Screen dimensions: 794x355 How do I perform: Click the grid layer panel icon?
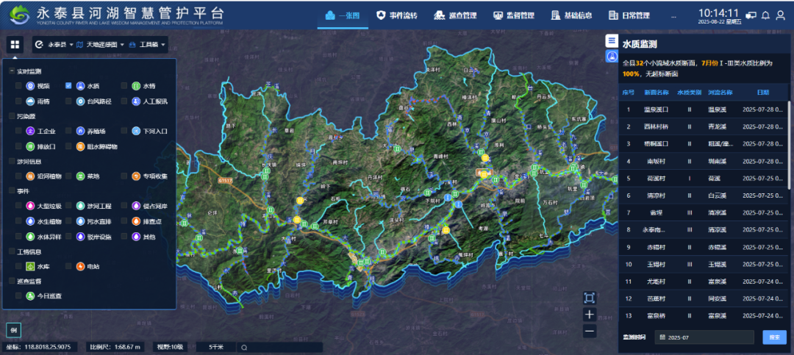coord(15,44)
